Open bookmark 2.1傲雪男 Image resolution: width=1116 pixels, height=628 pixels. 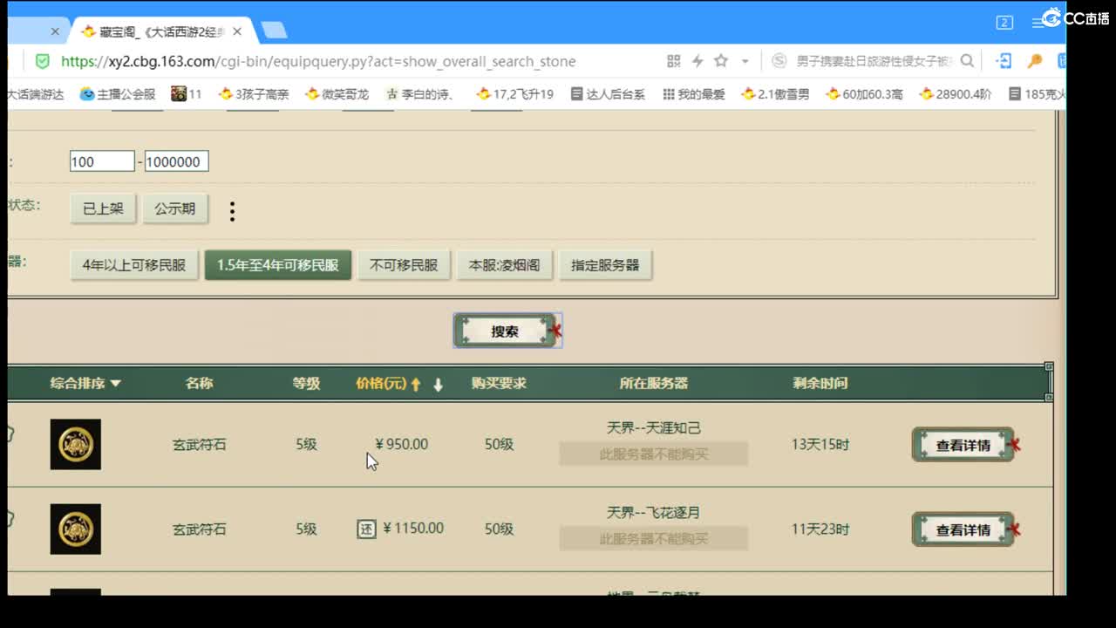775,94
